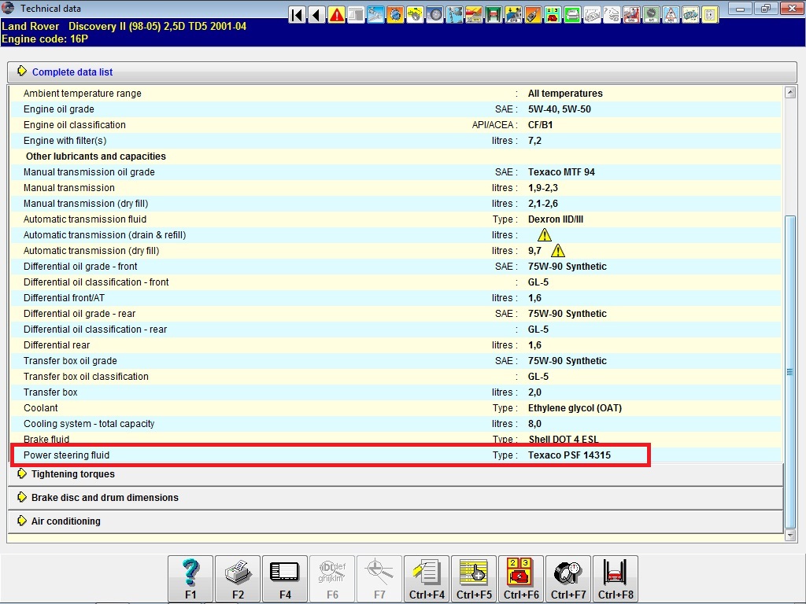The height and width of the screenshot is (604, 806).
Task: Click the Ctrl+F8 vehicle lift icon
Action: tap(616, 579)
